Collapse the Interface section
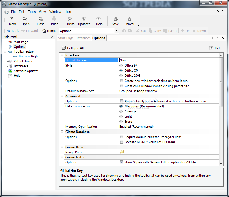229x197 pixels. (62, 55)
